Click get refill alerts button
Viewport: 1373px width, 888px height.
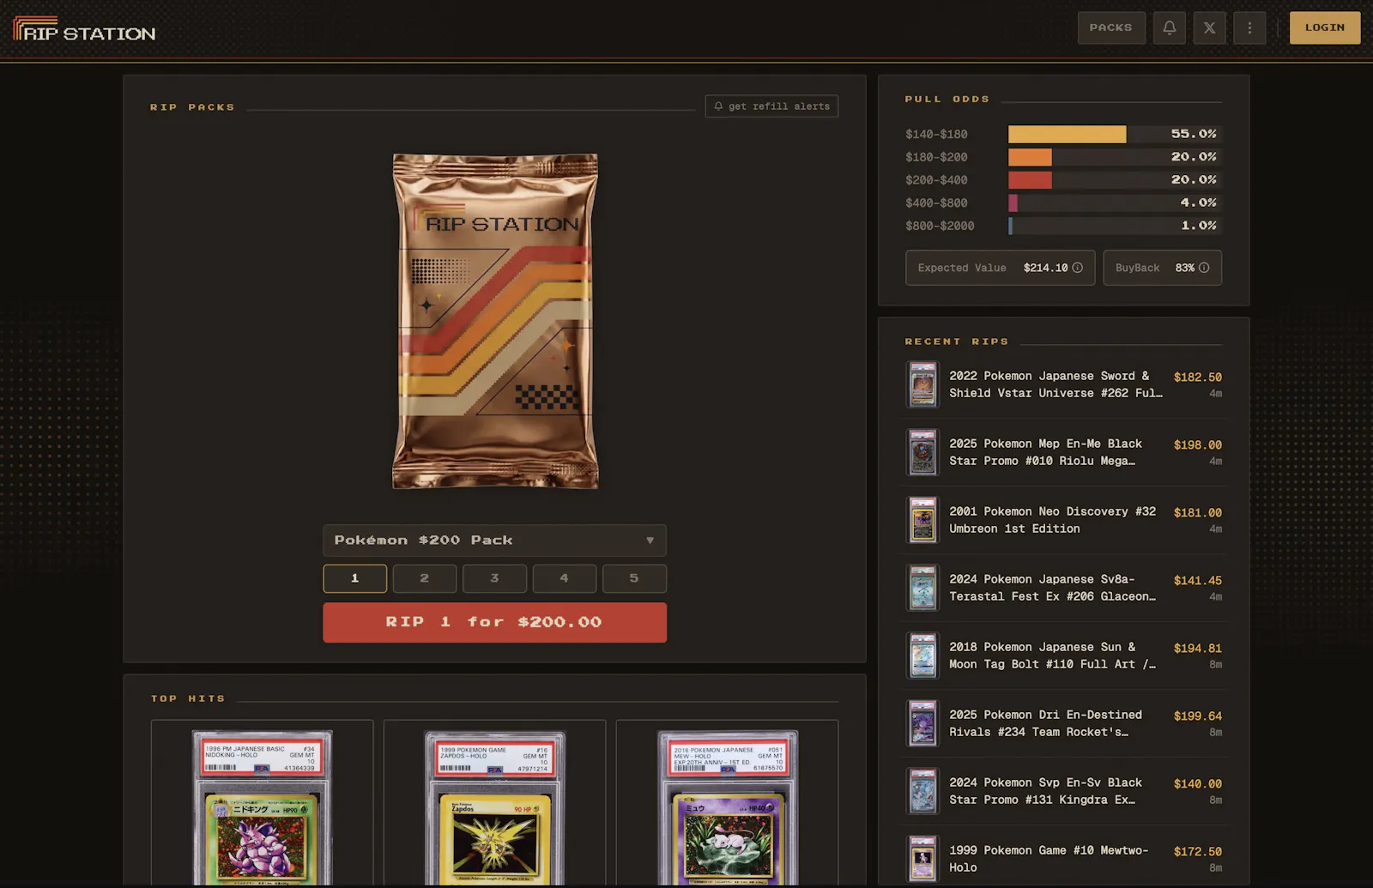point(771,106)
